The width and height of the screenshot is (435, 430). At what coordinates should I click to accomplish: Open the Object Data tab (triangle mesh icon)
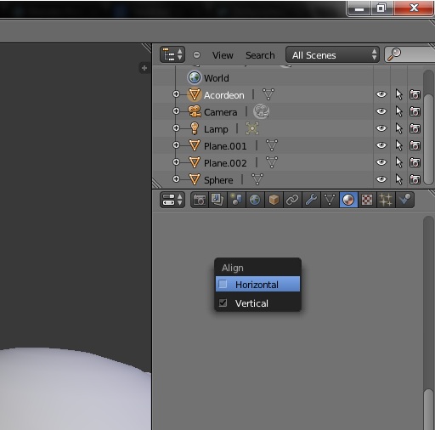pyautogui.click(x=330, y=200)
